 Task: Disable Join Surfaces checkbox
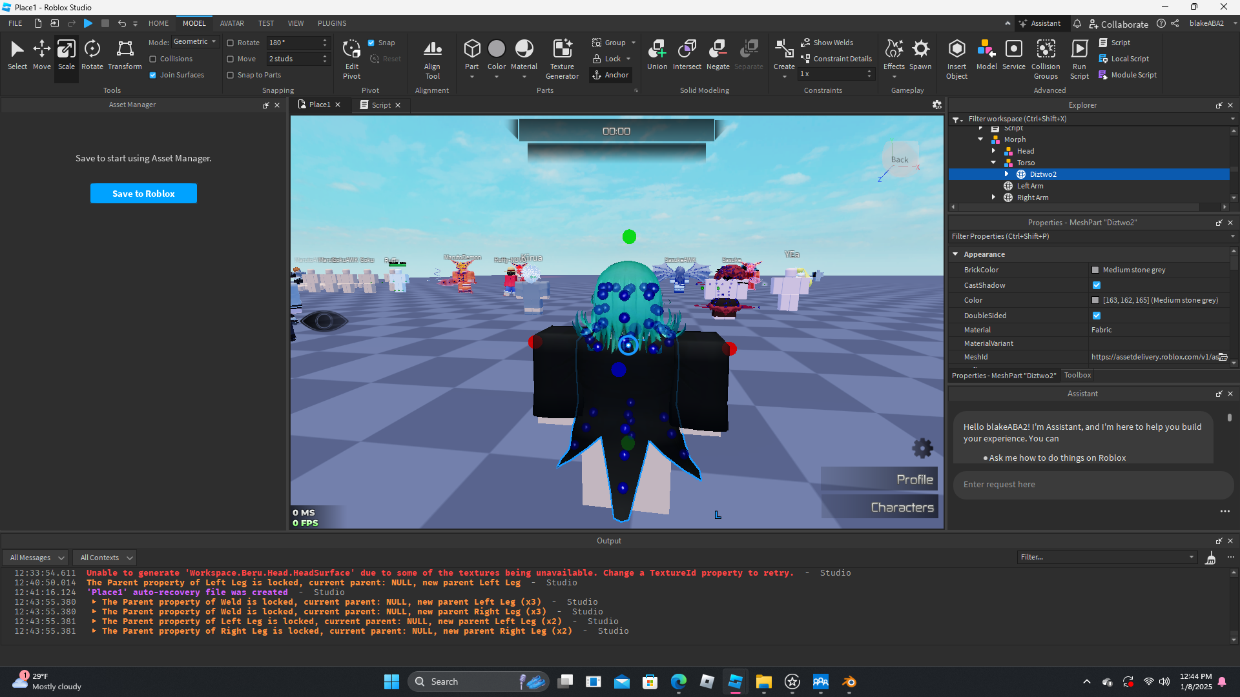(x=153, y=75)
